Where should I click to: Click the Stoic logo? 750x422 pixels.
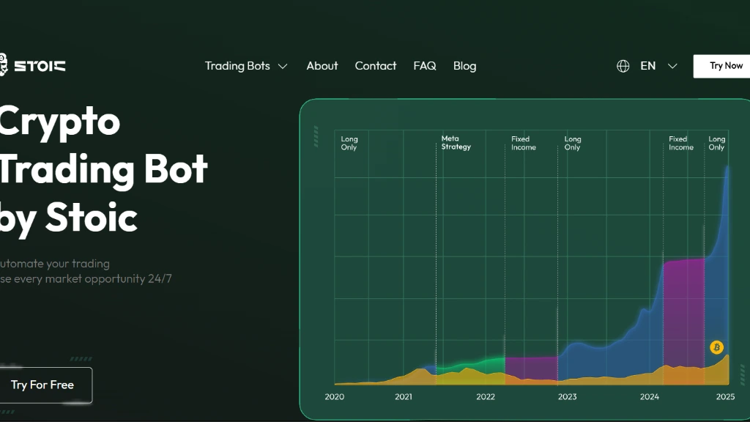click(x=32, y=65)
